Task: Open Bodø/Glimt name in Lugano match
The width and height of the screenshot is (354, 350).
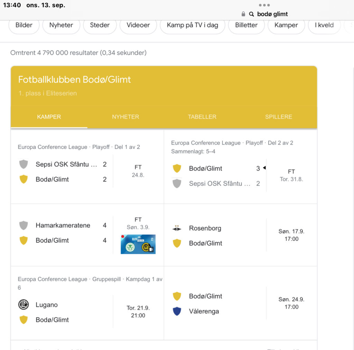Action: click(52, 320)
